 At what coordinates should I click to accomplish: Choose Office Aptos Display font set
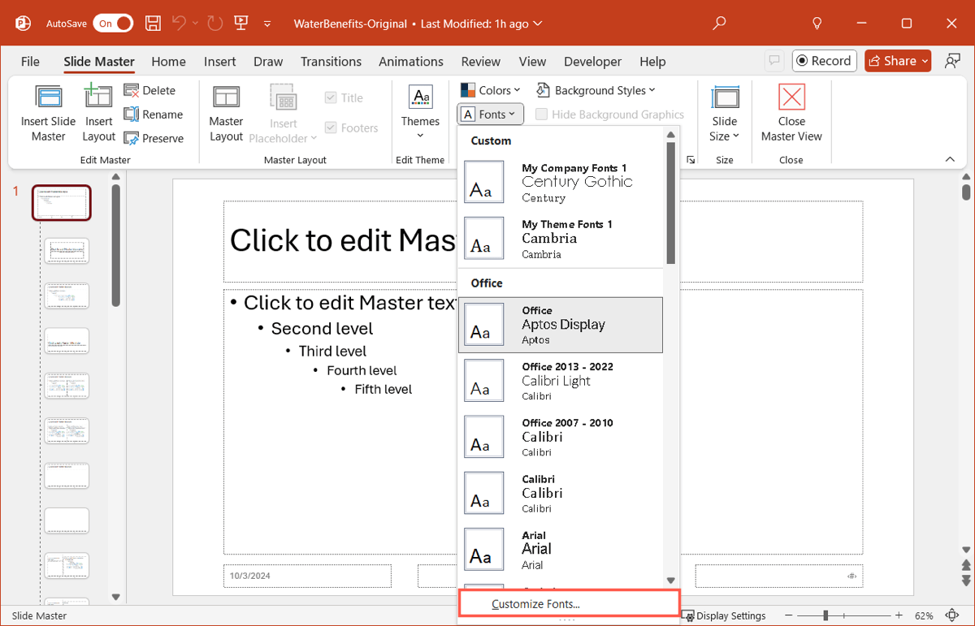[561, 325]
